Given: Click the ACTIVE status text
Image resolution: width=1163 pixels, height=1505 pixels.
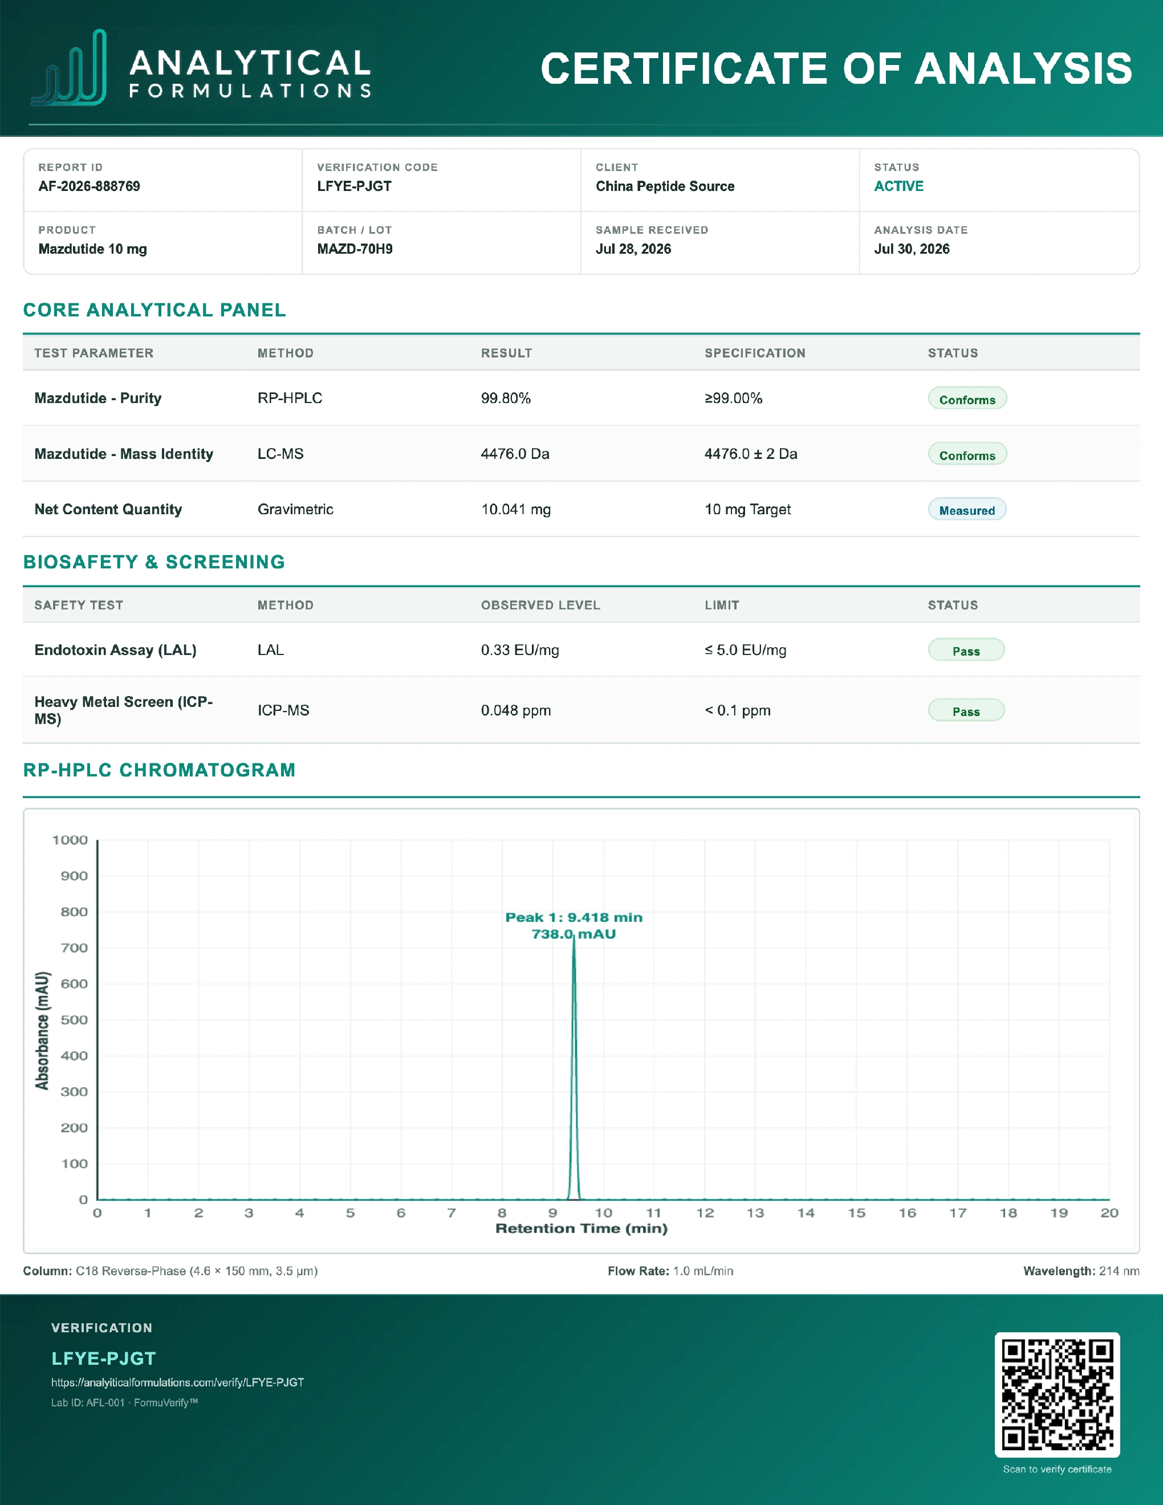Looking at the screenshot, I should tap(898, 186).
